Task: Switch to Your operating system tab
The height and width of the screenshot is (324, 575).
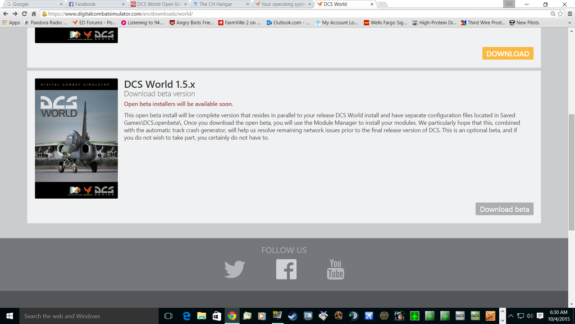Action: click(x=282, y=4)
